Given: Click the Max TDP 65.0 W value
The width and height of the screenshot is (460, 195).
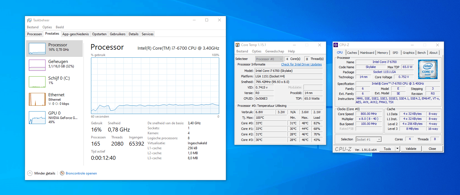Looking at the screenshot, I should tap(407, 67).
